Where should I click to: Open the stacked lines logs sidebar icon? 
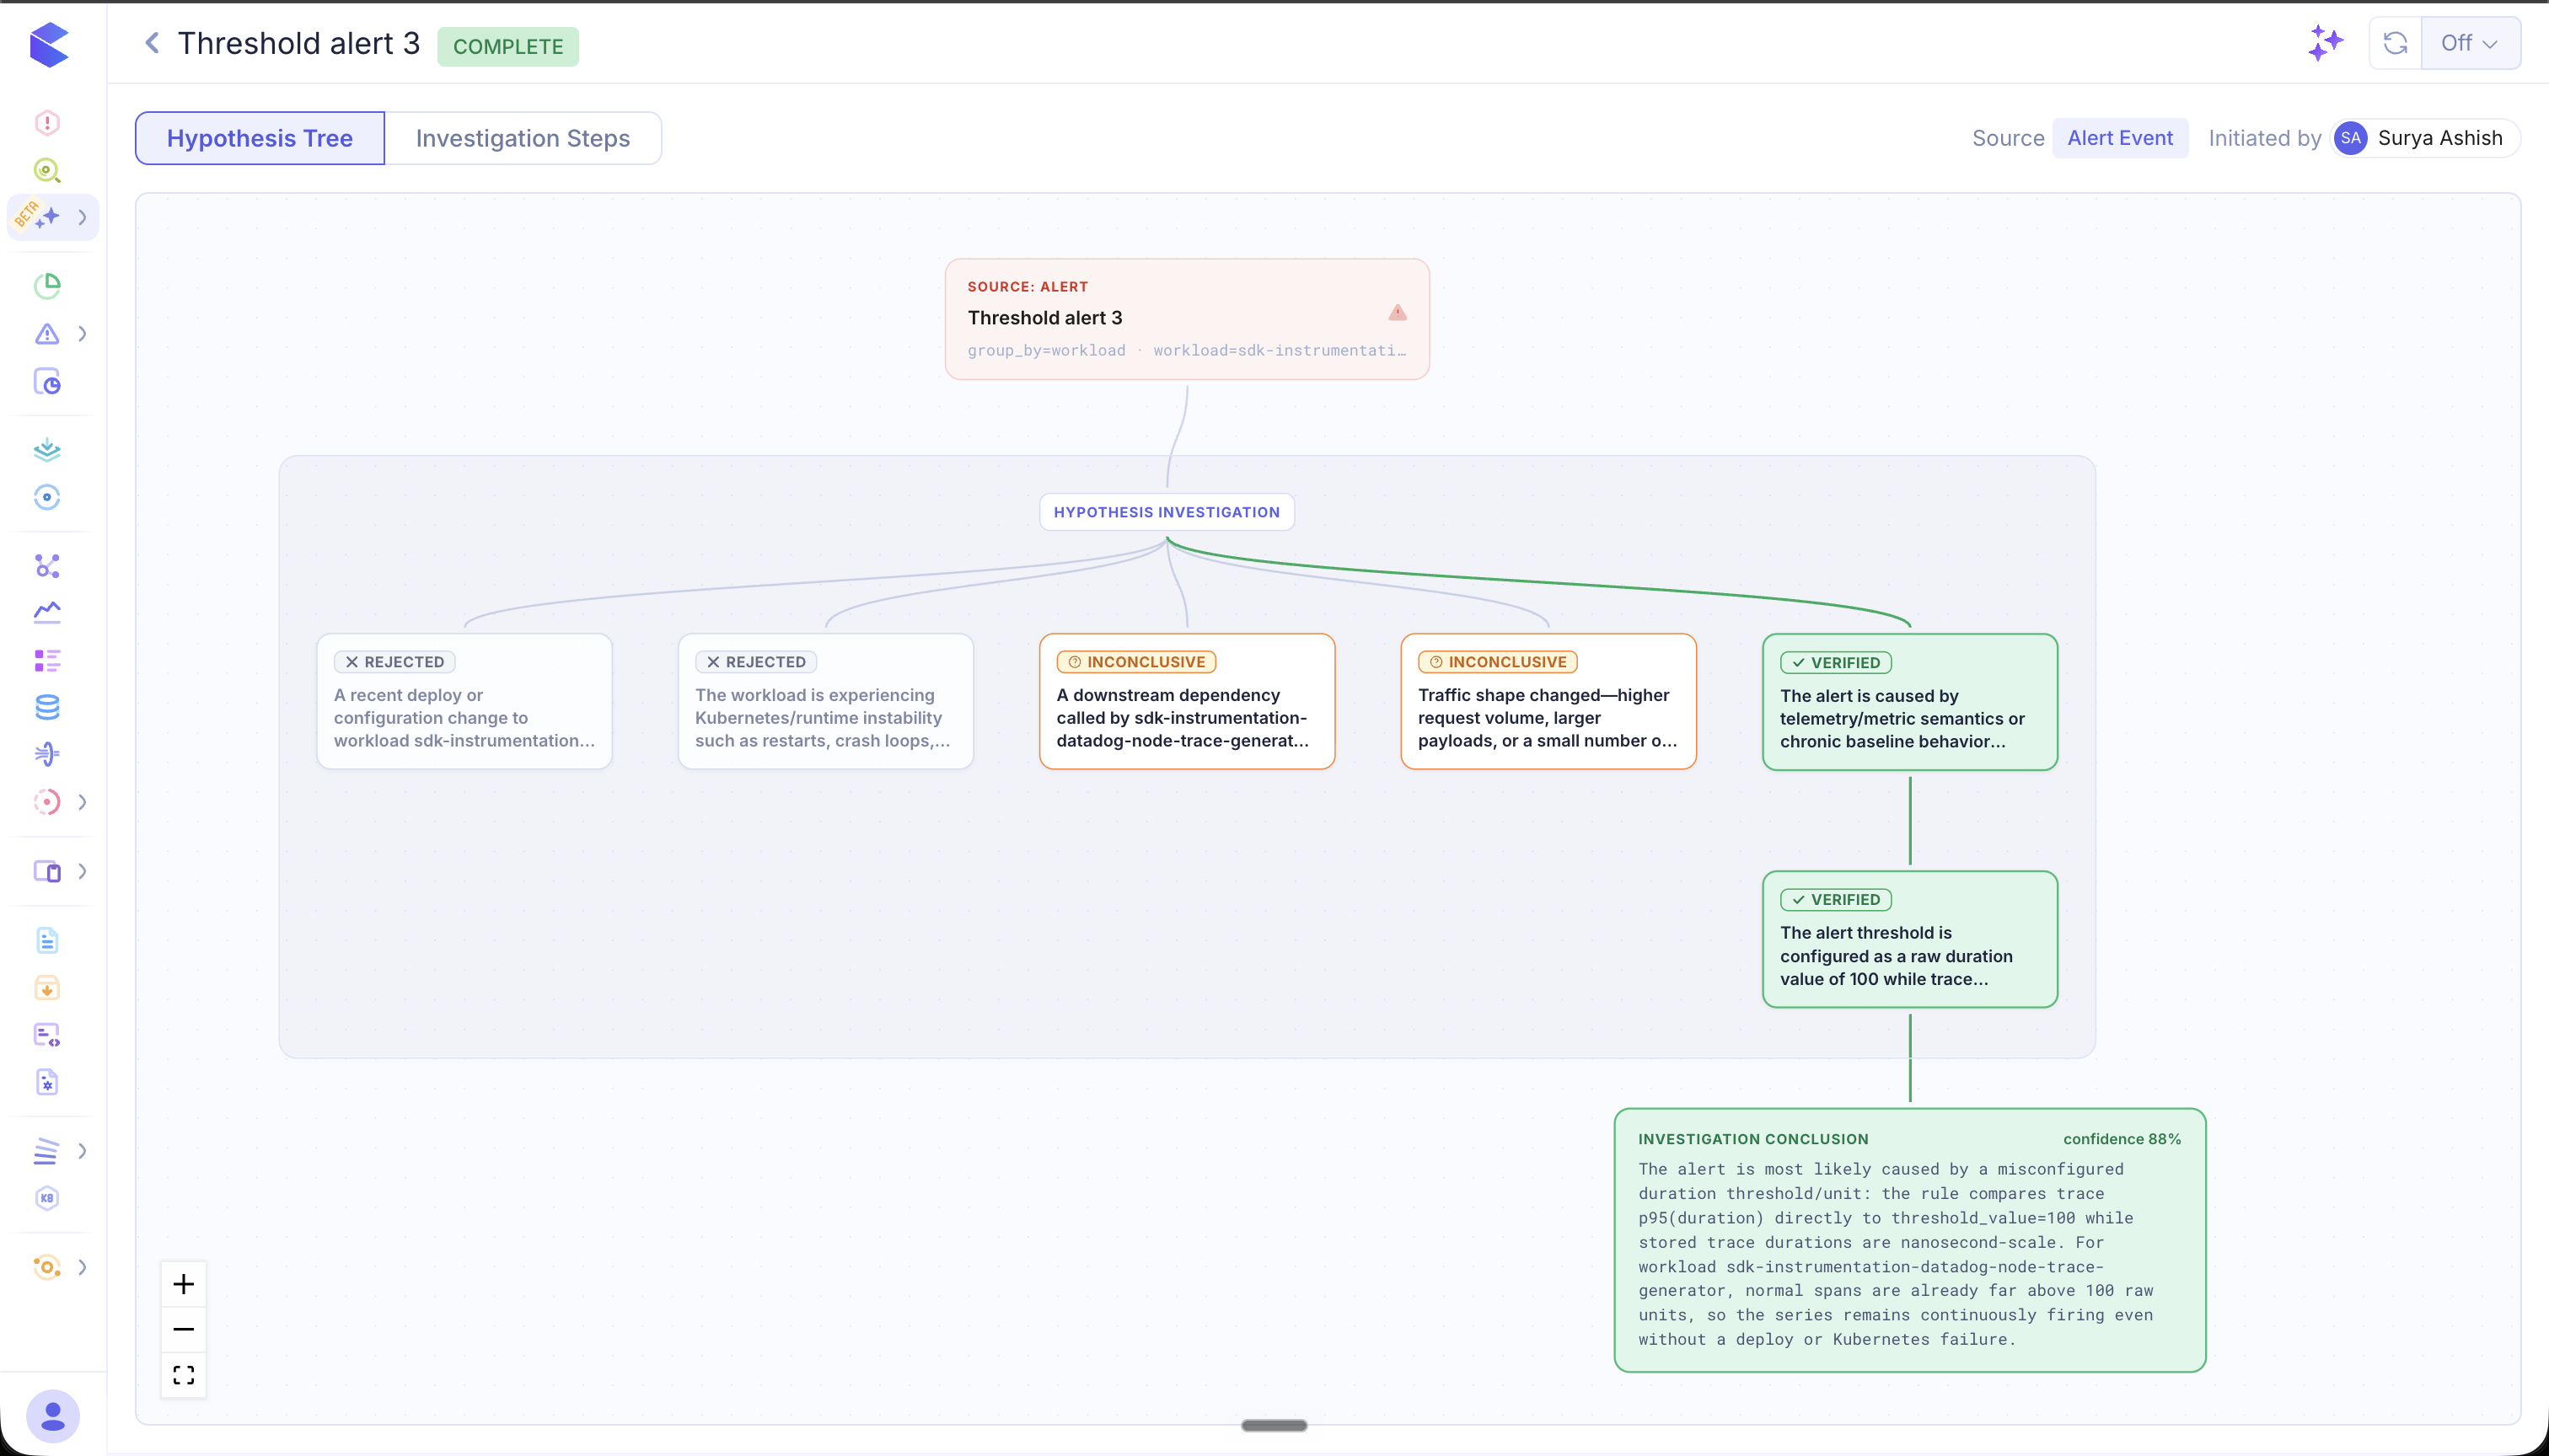(x=47, y=1151)
